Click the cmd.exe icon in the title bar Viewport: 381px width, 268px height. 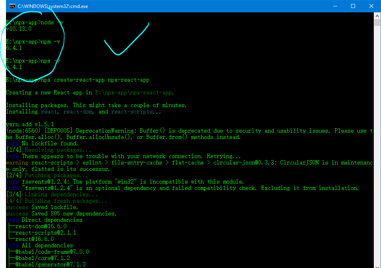12,6
